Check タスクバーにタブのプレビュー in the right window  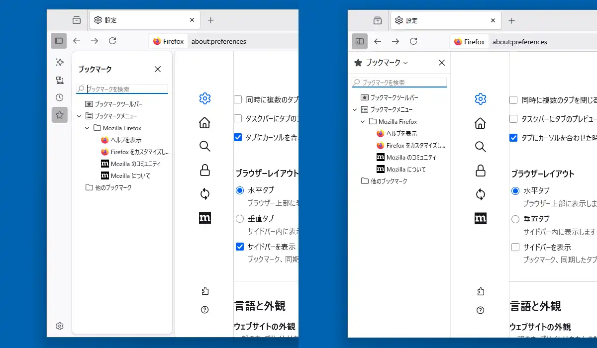coord(514,119)
